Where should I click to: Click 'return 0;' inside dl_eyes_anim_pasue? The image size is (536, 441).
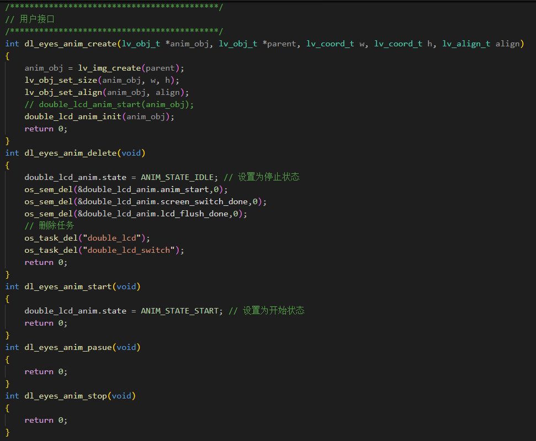(46, 371)
